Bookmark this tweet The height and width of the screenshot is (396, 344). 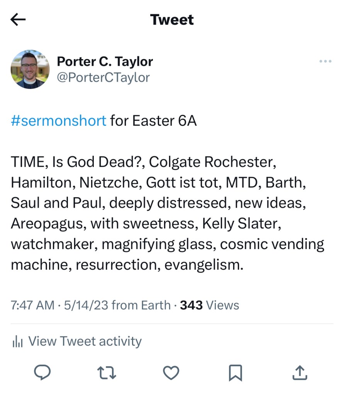tap(235, 372)
